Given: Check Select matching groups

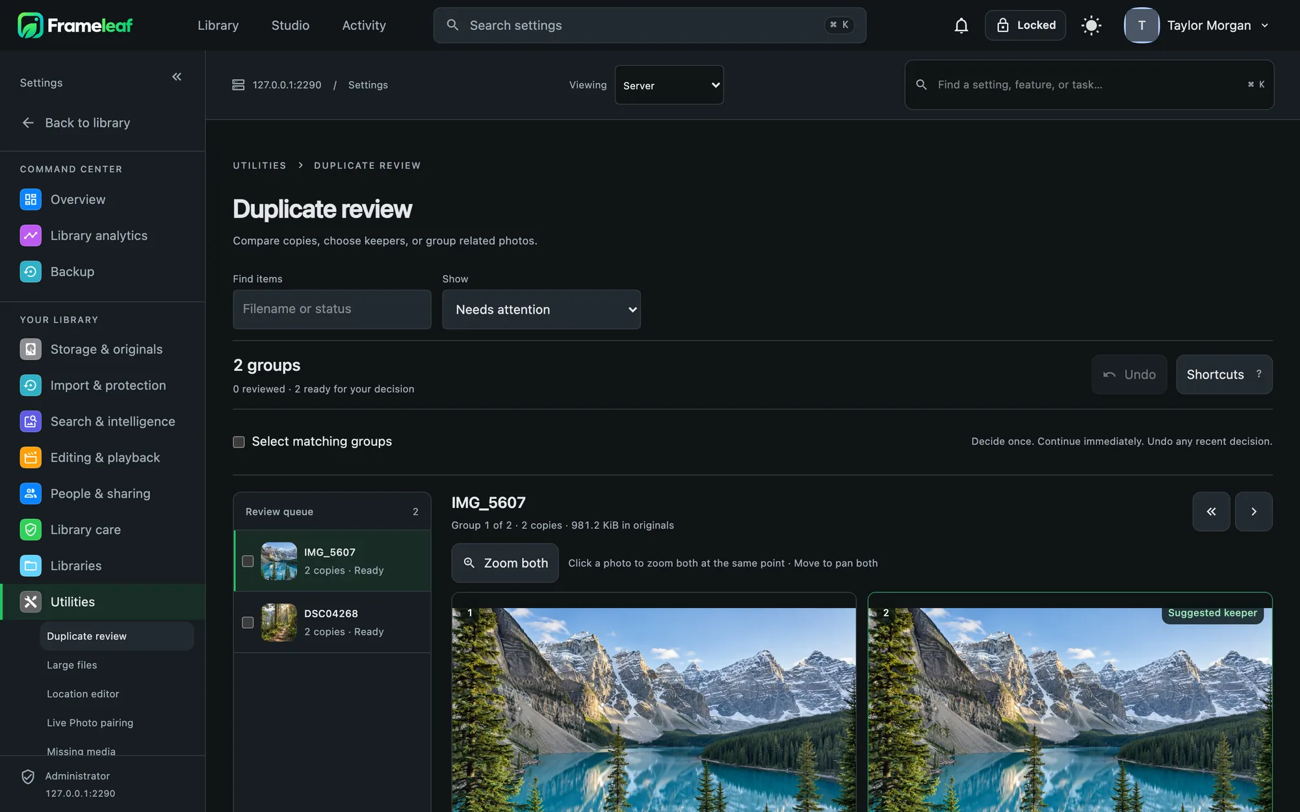Looking at the screenshot, I should 239,442.
